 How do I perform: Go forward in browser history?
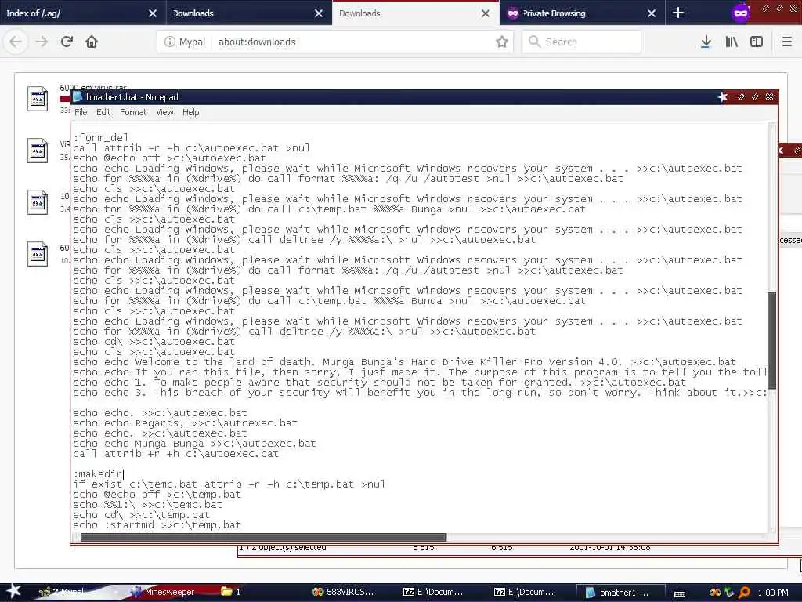pos(42,42)
